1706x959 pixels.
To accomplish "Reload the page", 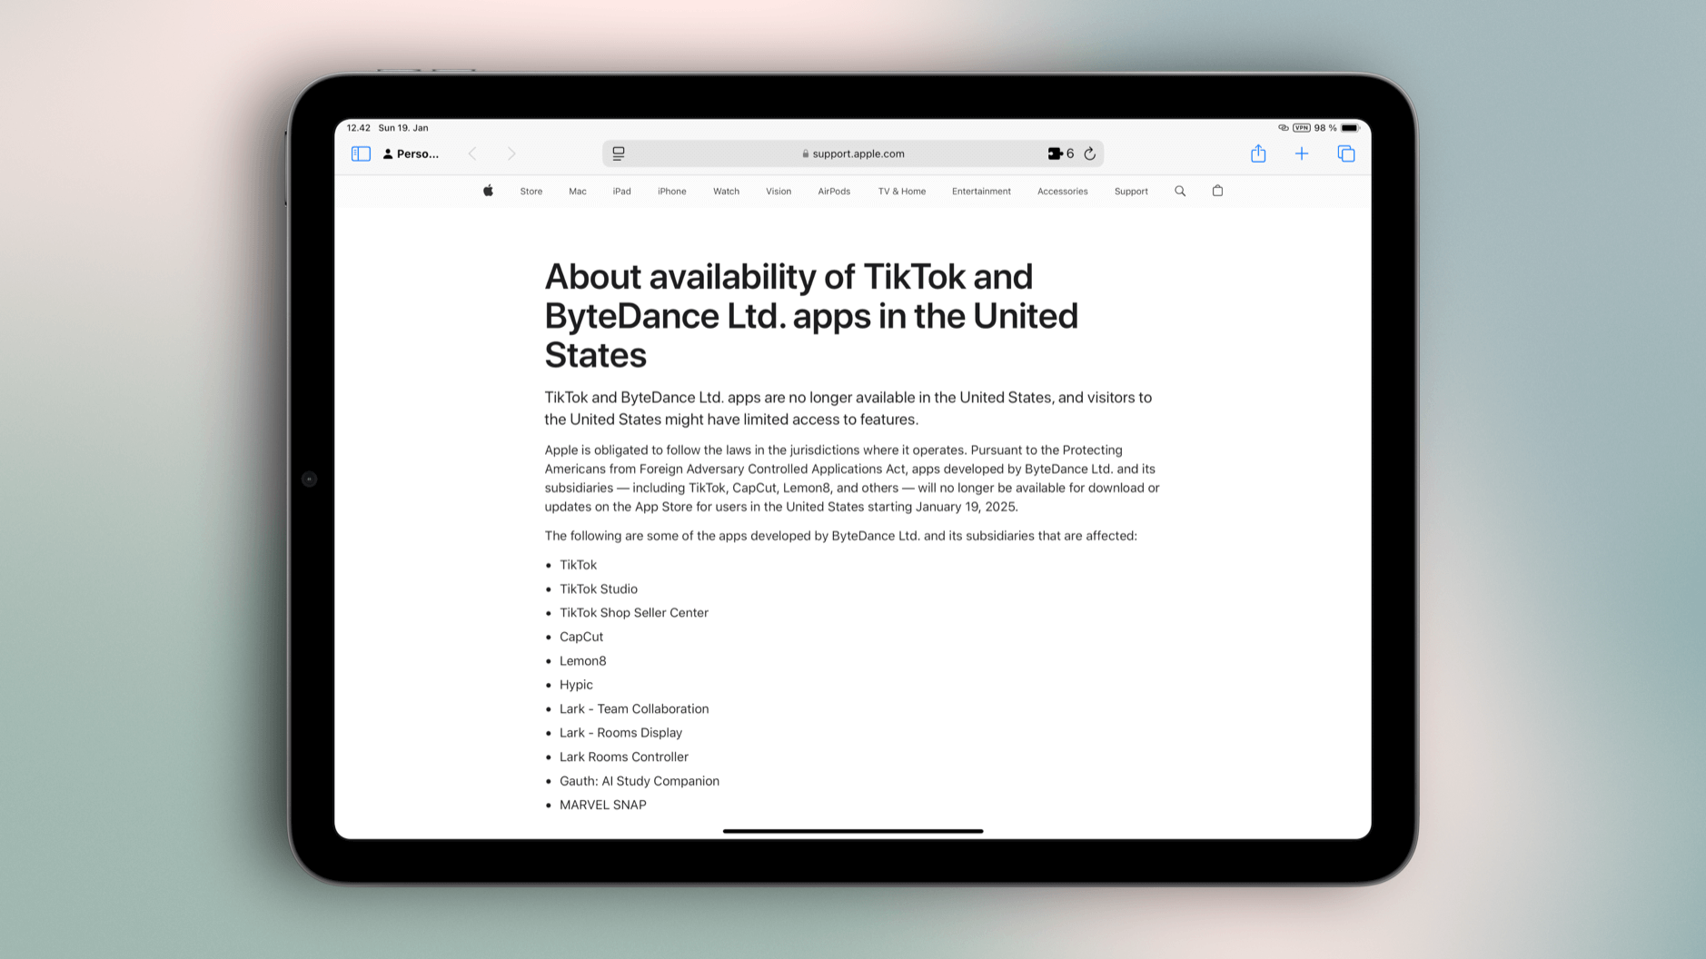I will click(x=1090, y=153).
